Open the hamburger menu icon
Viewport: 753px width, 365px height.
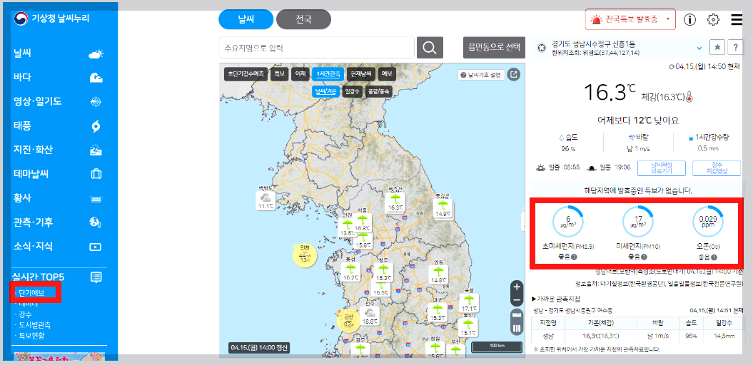coord(737,20)
